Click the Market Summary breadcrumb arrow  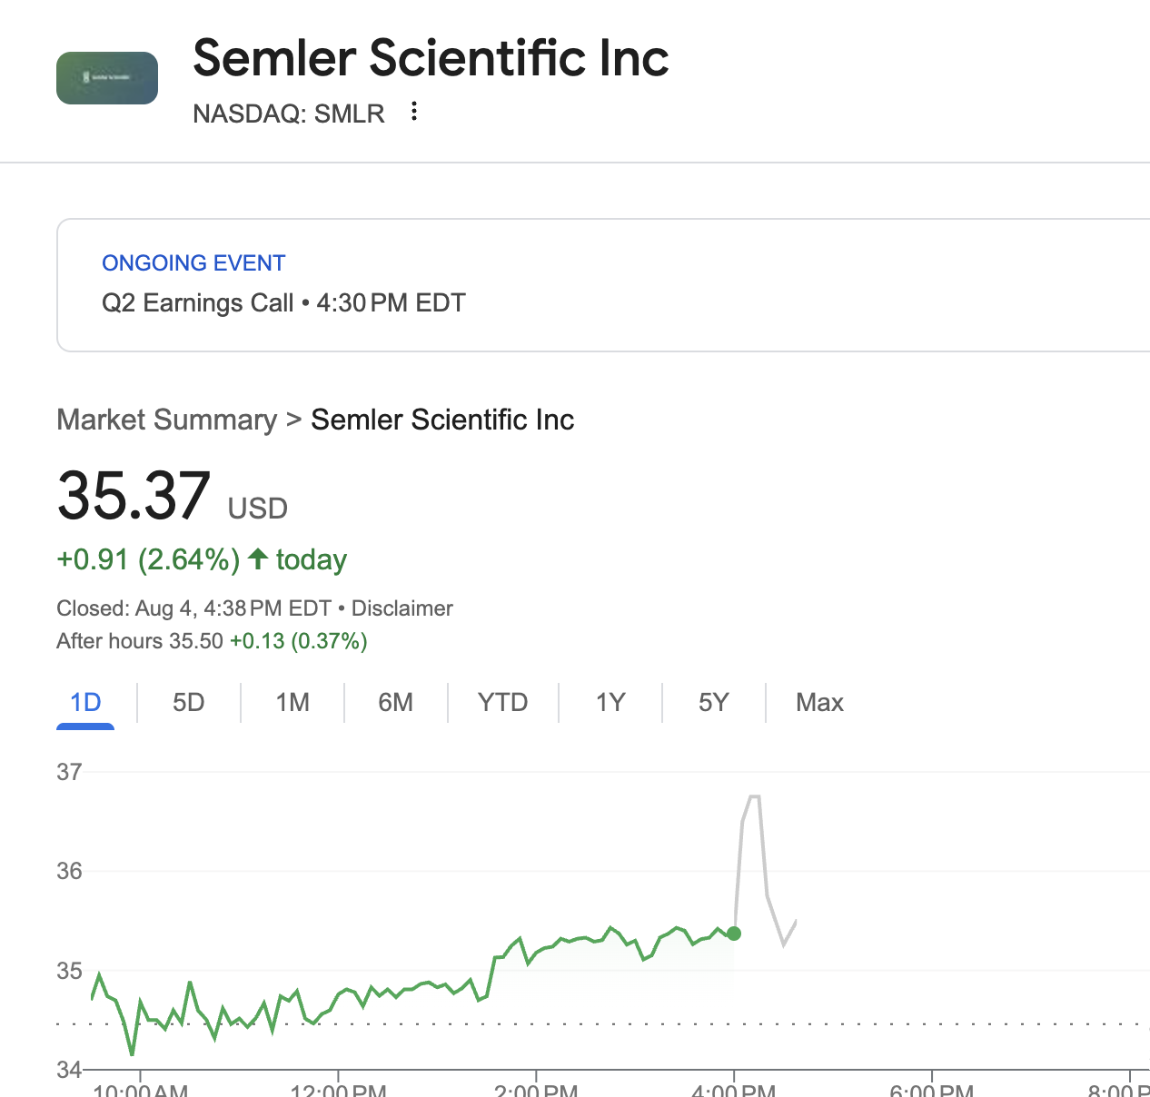click(293, 420)
